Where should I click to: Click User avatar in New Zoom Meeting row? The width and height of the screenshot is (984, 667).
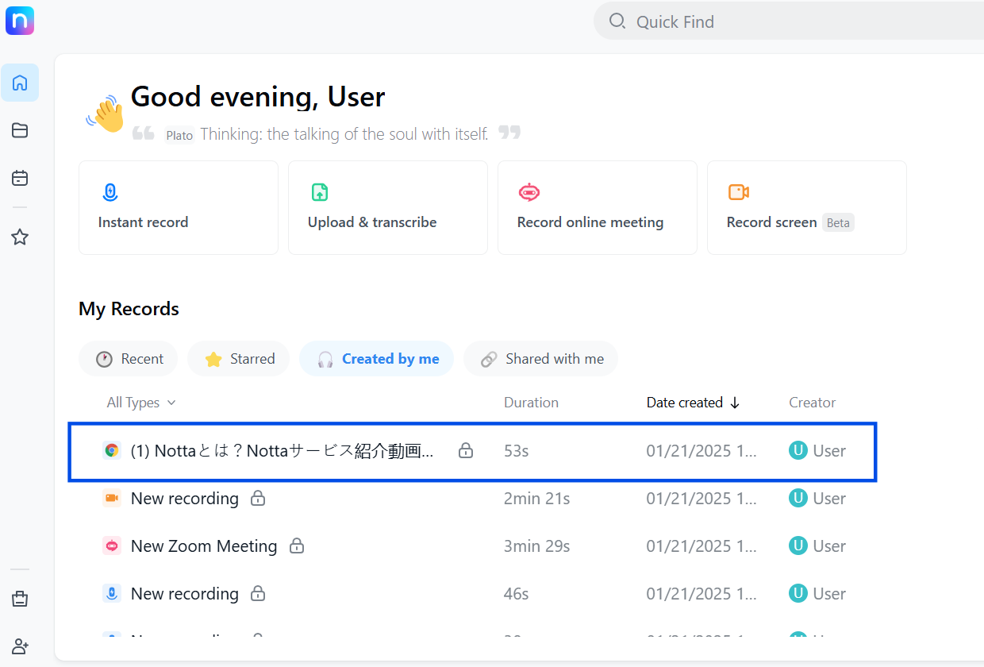click(798, 546)
